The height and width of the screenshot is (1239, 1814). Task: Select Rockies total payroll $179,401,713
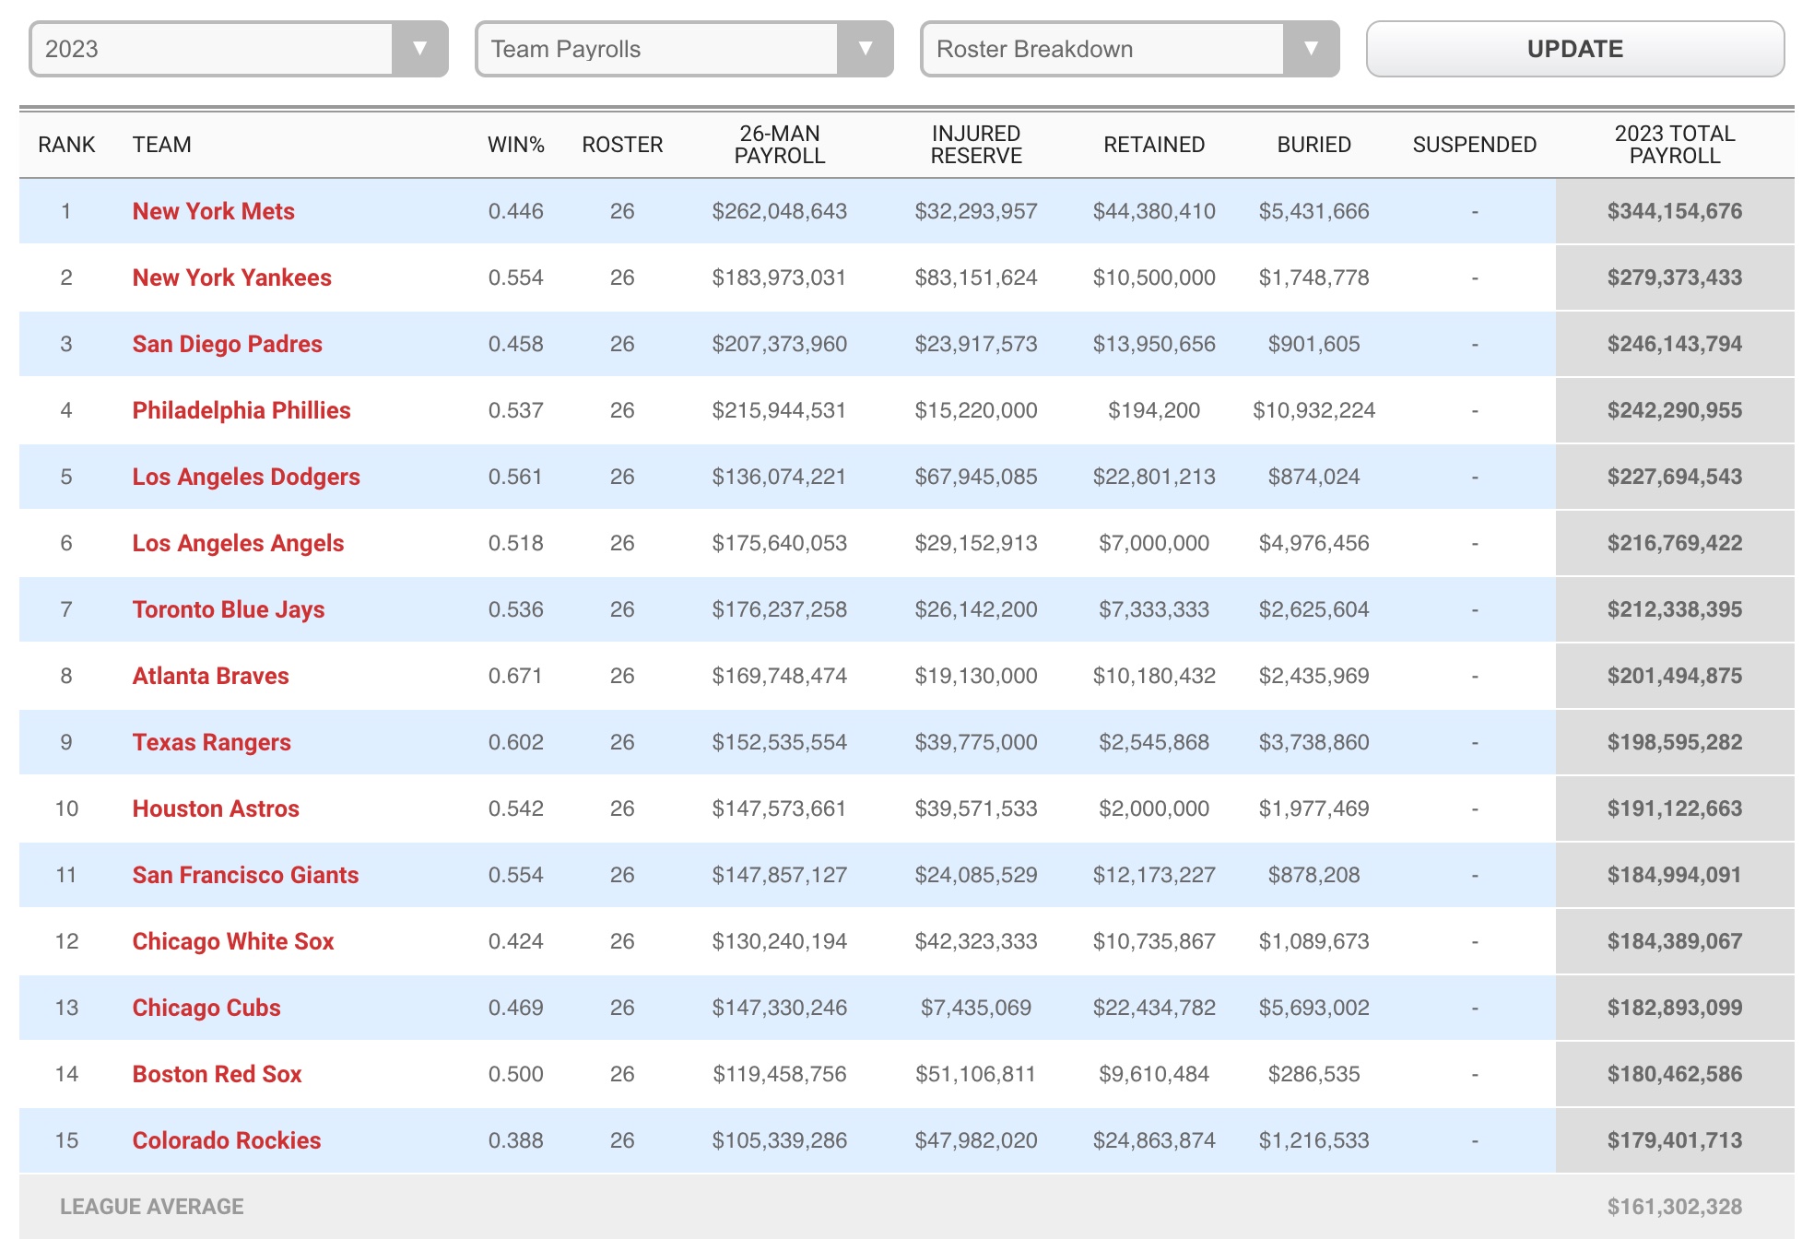[x=1675, y=1140]
